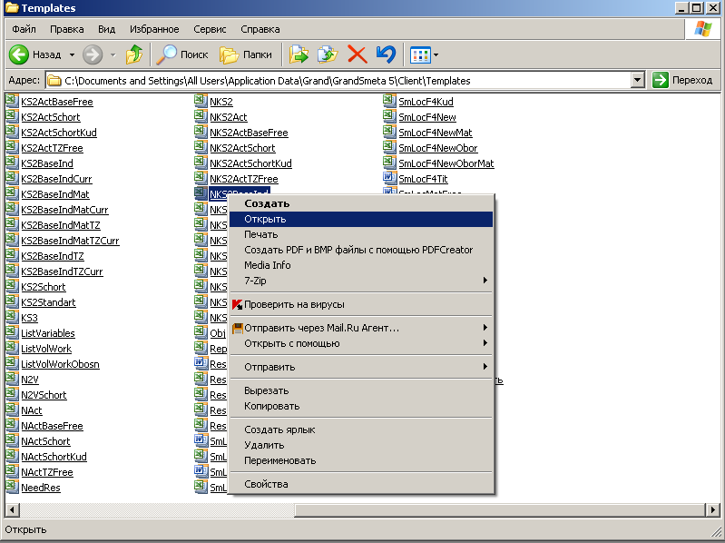Show the Folders (Папки) tree pane
The height and width of the screenshot is (543, 725).
[246, 54]
